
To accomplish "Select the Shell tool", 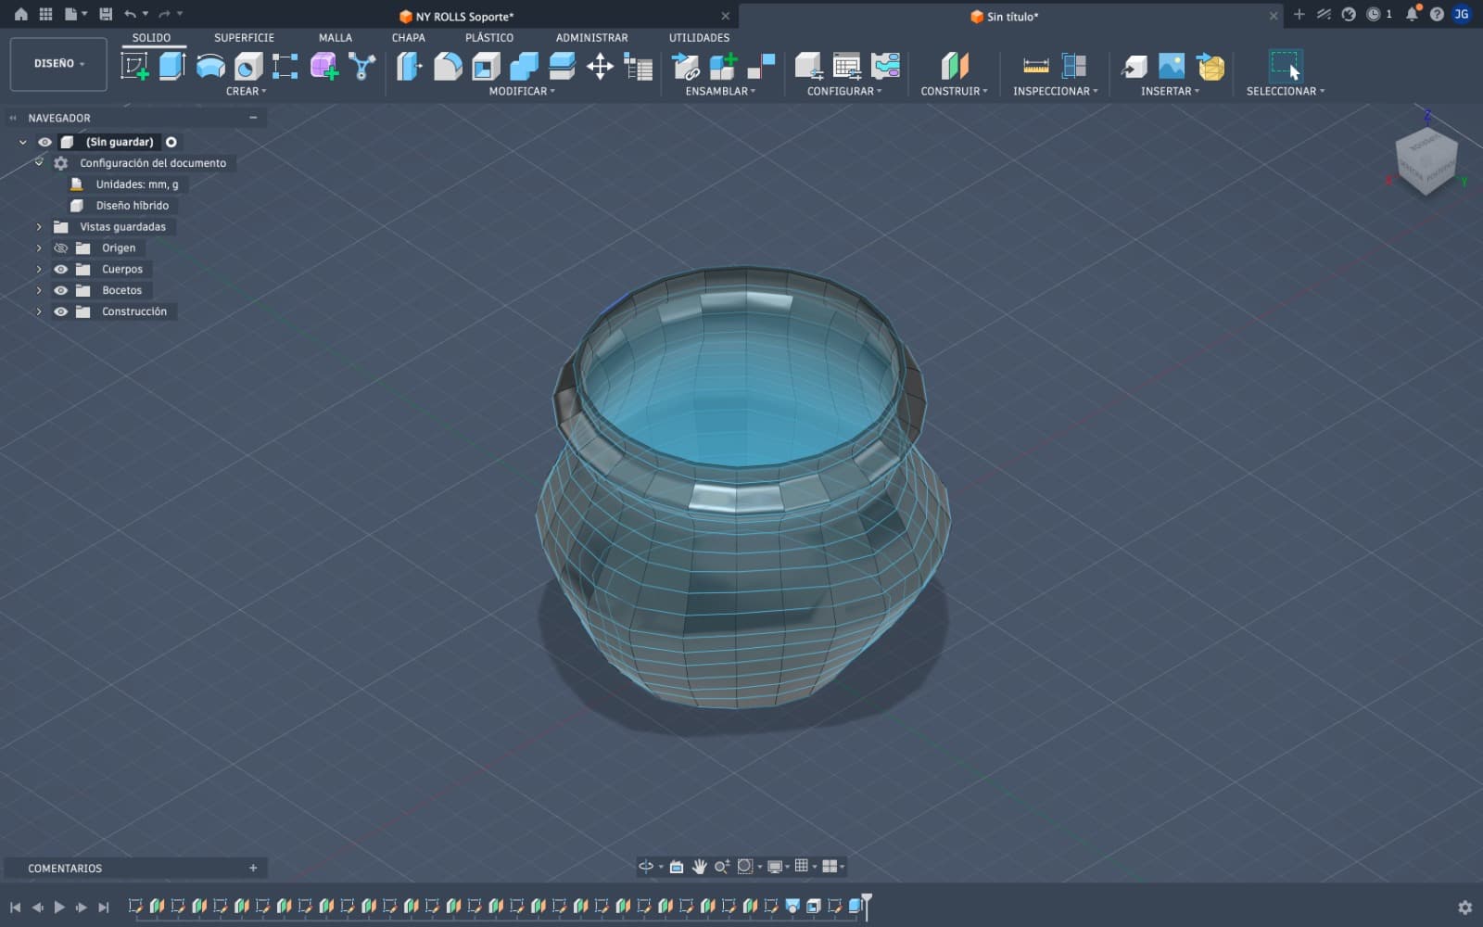I will pyautogui.click(x=486, y=66).
